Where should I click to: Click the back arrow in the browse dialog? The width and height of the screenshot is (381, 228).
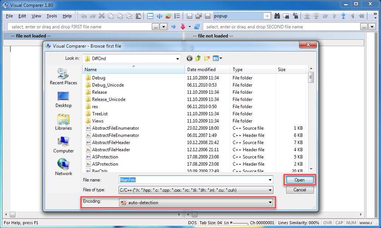(x=190, y=58)
